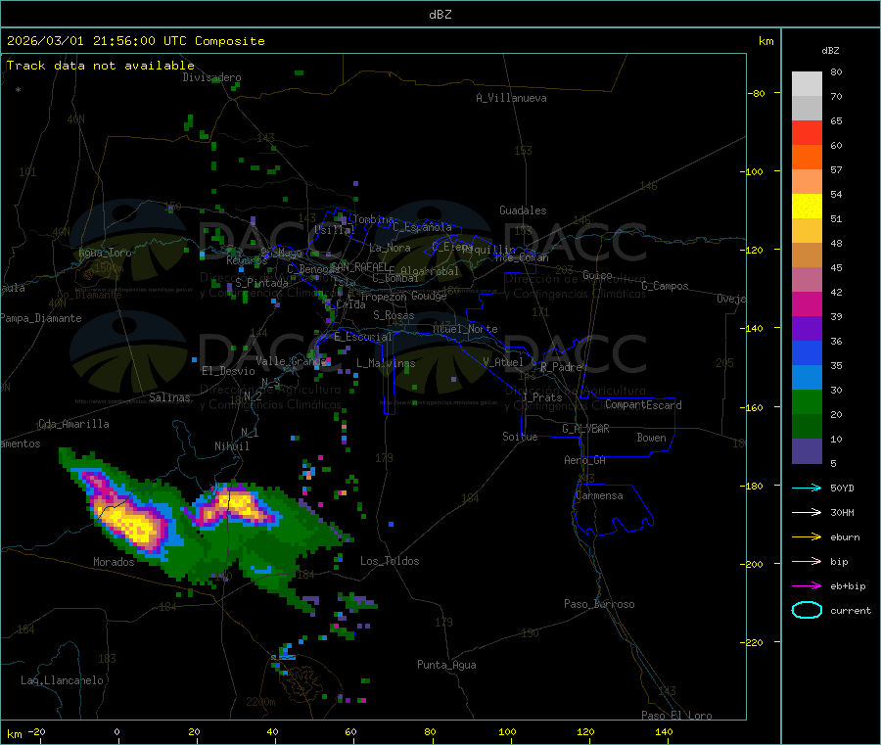Click the Carmensa blue polygon outline area
Screen dimensions: 881x745
pyautogui.click(x=613, y=508)
